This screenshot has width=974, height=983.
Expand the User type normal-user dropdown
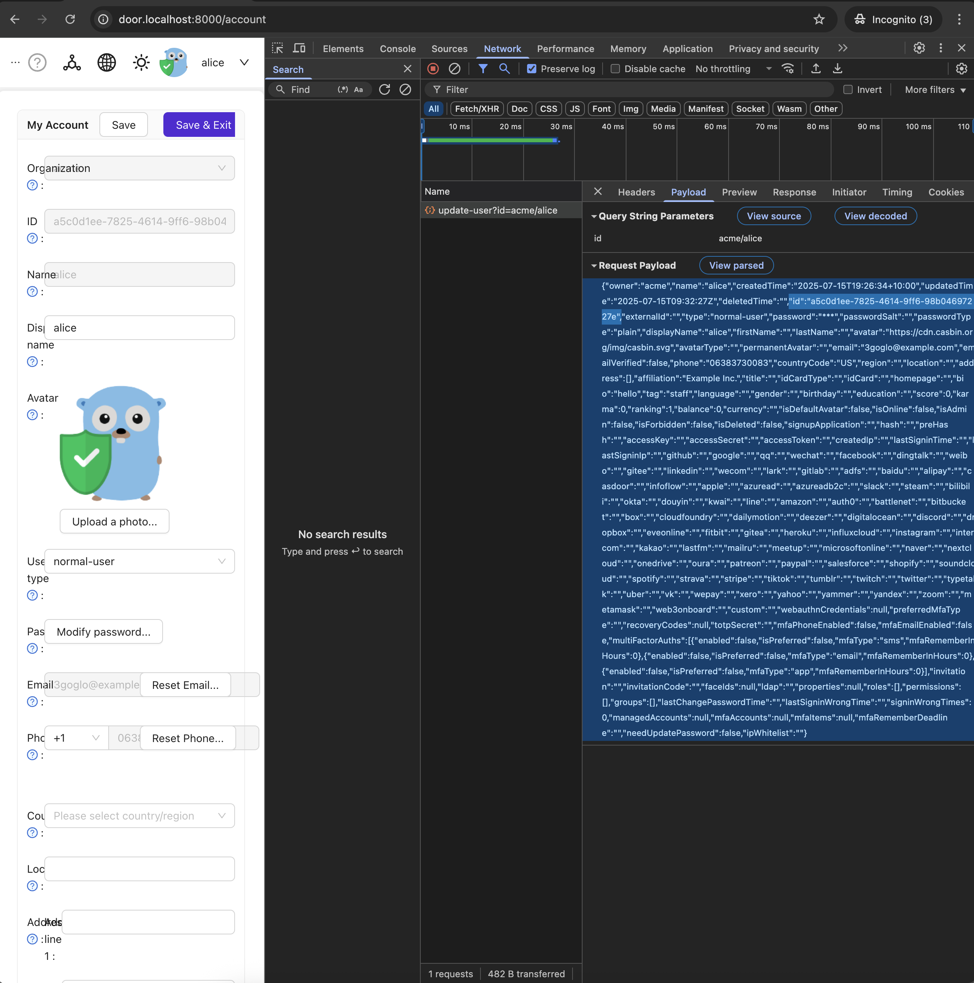tap(139, 561)
